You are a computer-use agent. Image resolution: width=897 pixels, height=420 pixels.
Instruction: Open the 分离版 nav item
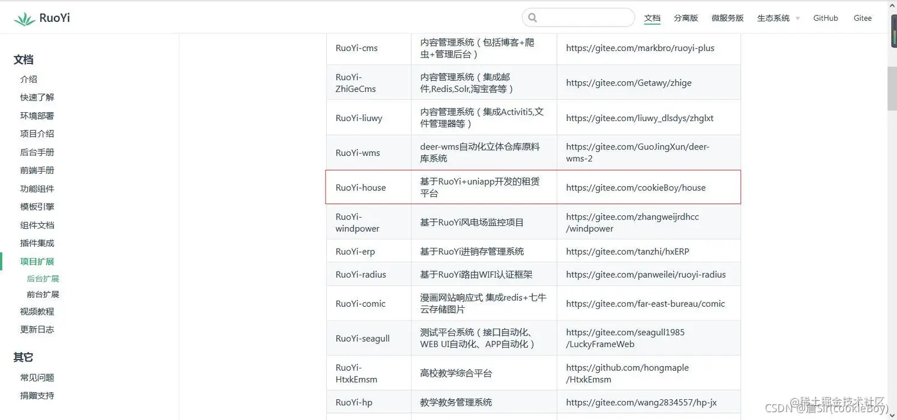coord(686,18)
